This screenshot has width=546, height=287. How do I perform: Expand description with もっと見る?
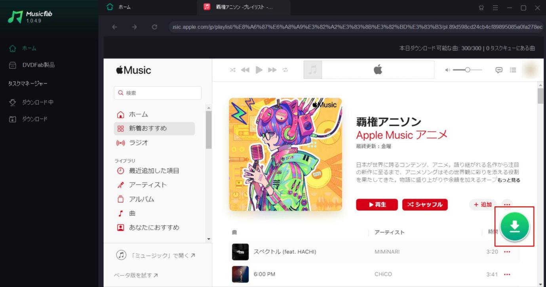509,180
